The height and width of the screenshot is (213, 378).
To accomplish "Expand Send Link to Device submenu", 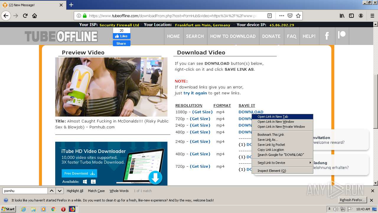I will coord(282,163).
